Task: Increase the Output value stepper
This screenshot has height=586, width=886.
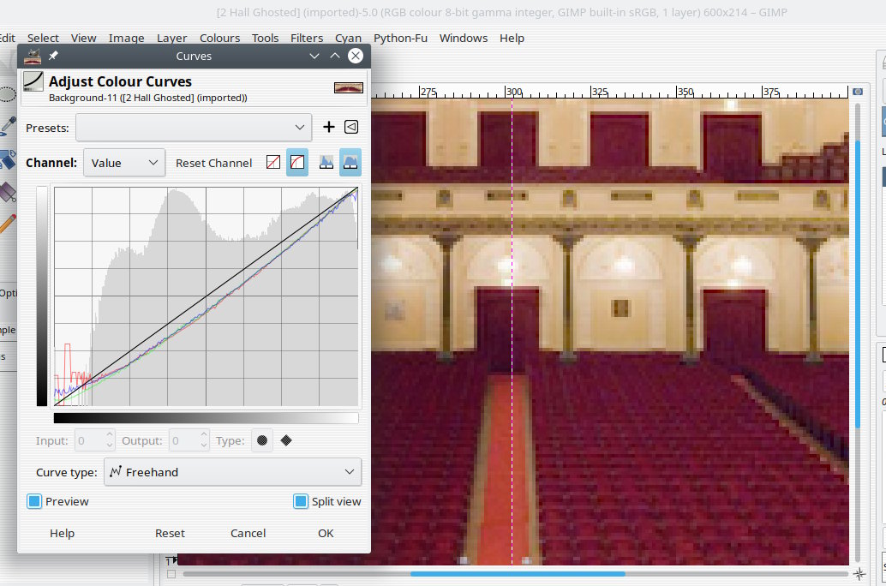Action: [x=204, y=435]
